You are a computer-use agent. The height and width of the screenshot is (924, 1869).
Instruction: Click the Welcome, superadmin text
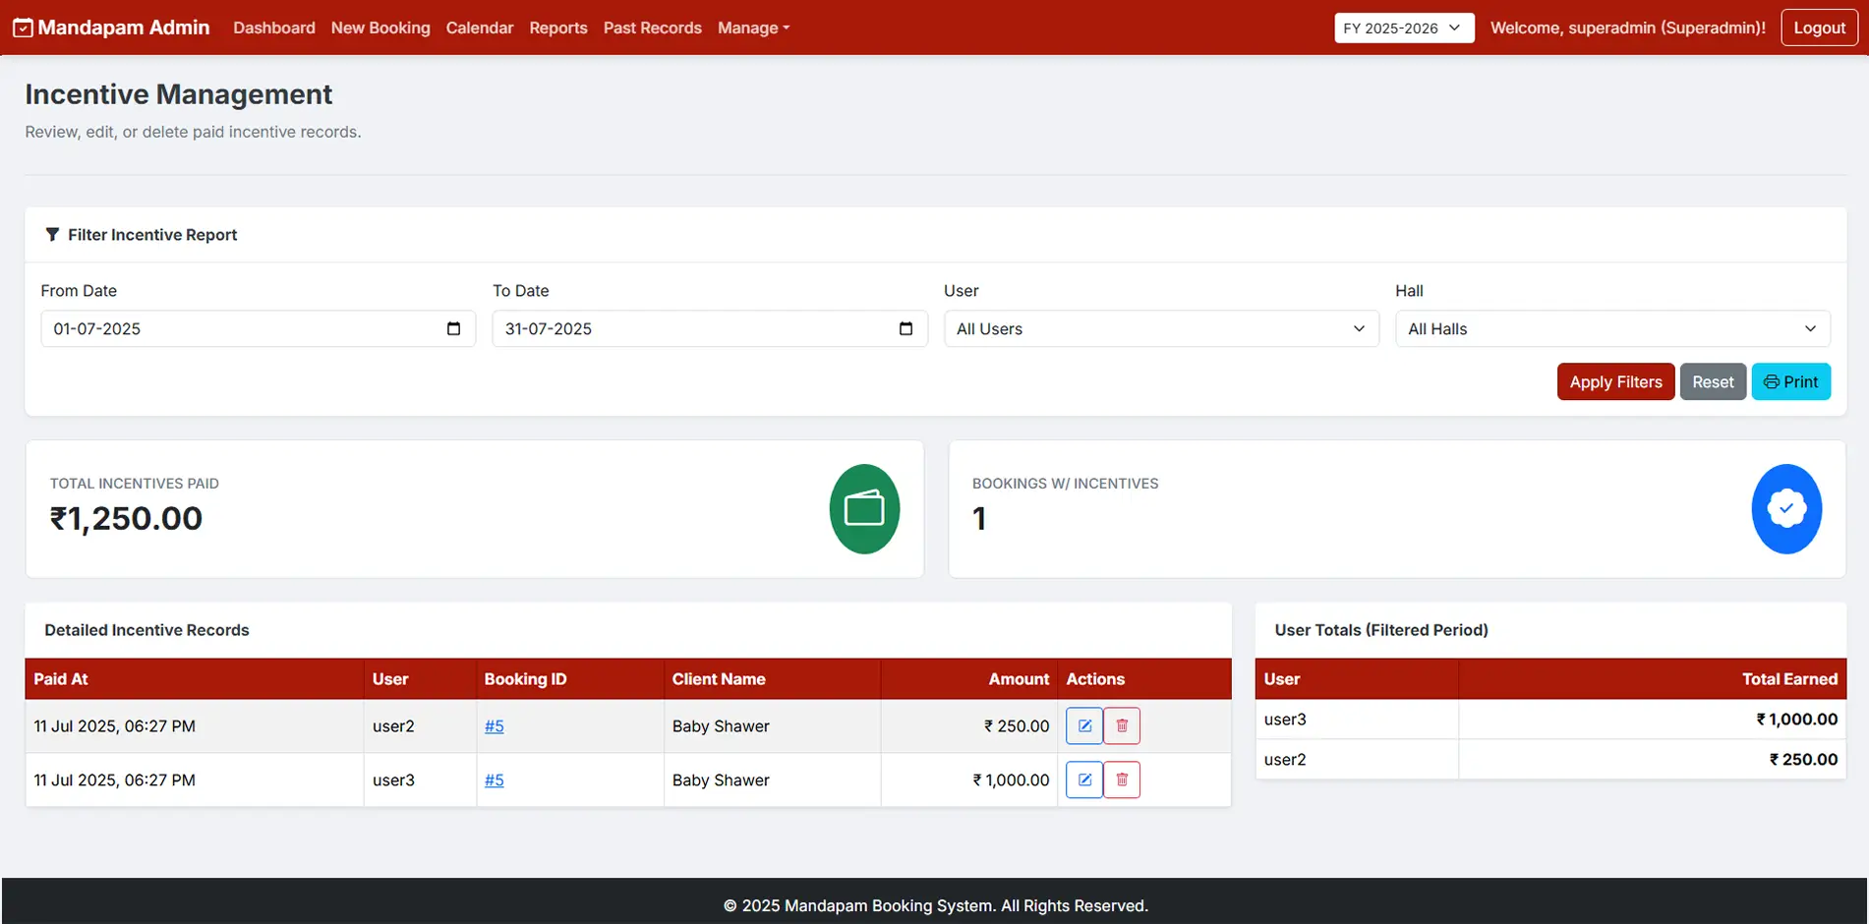[1628, 28]
